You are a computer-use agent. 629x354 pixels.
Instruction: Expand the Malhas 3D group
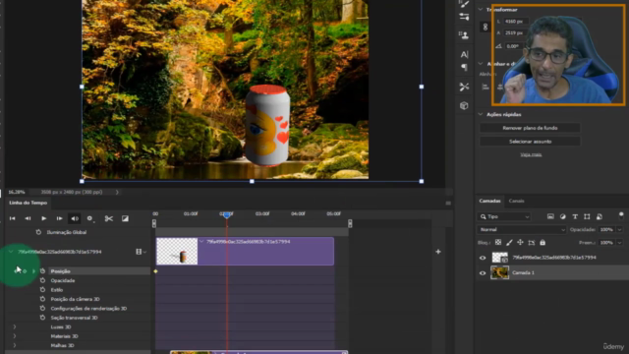(15, 345)
